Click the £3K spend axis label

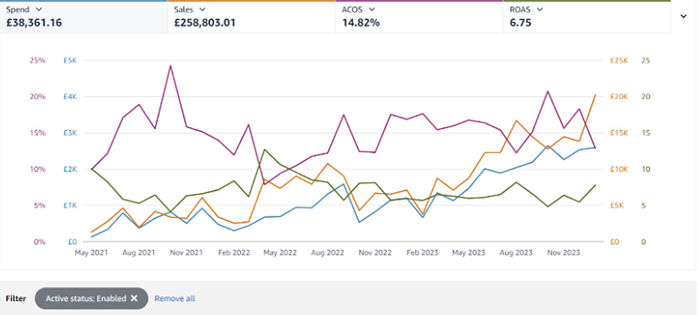70,133
